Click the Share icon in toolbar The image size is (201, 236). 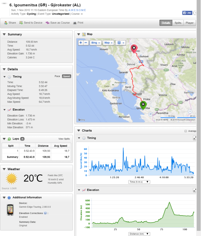pos(6,23)
